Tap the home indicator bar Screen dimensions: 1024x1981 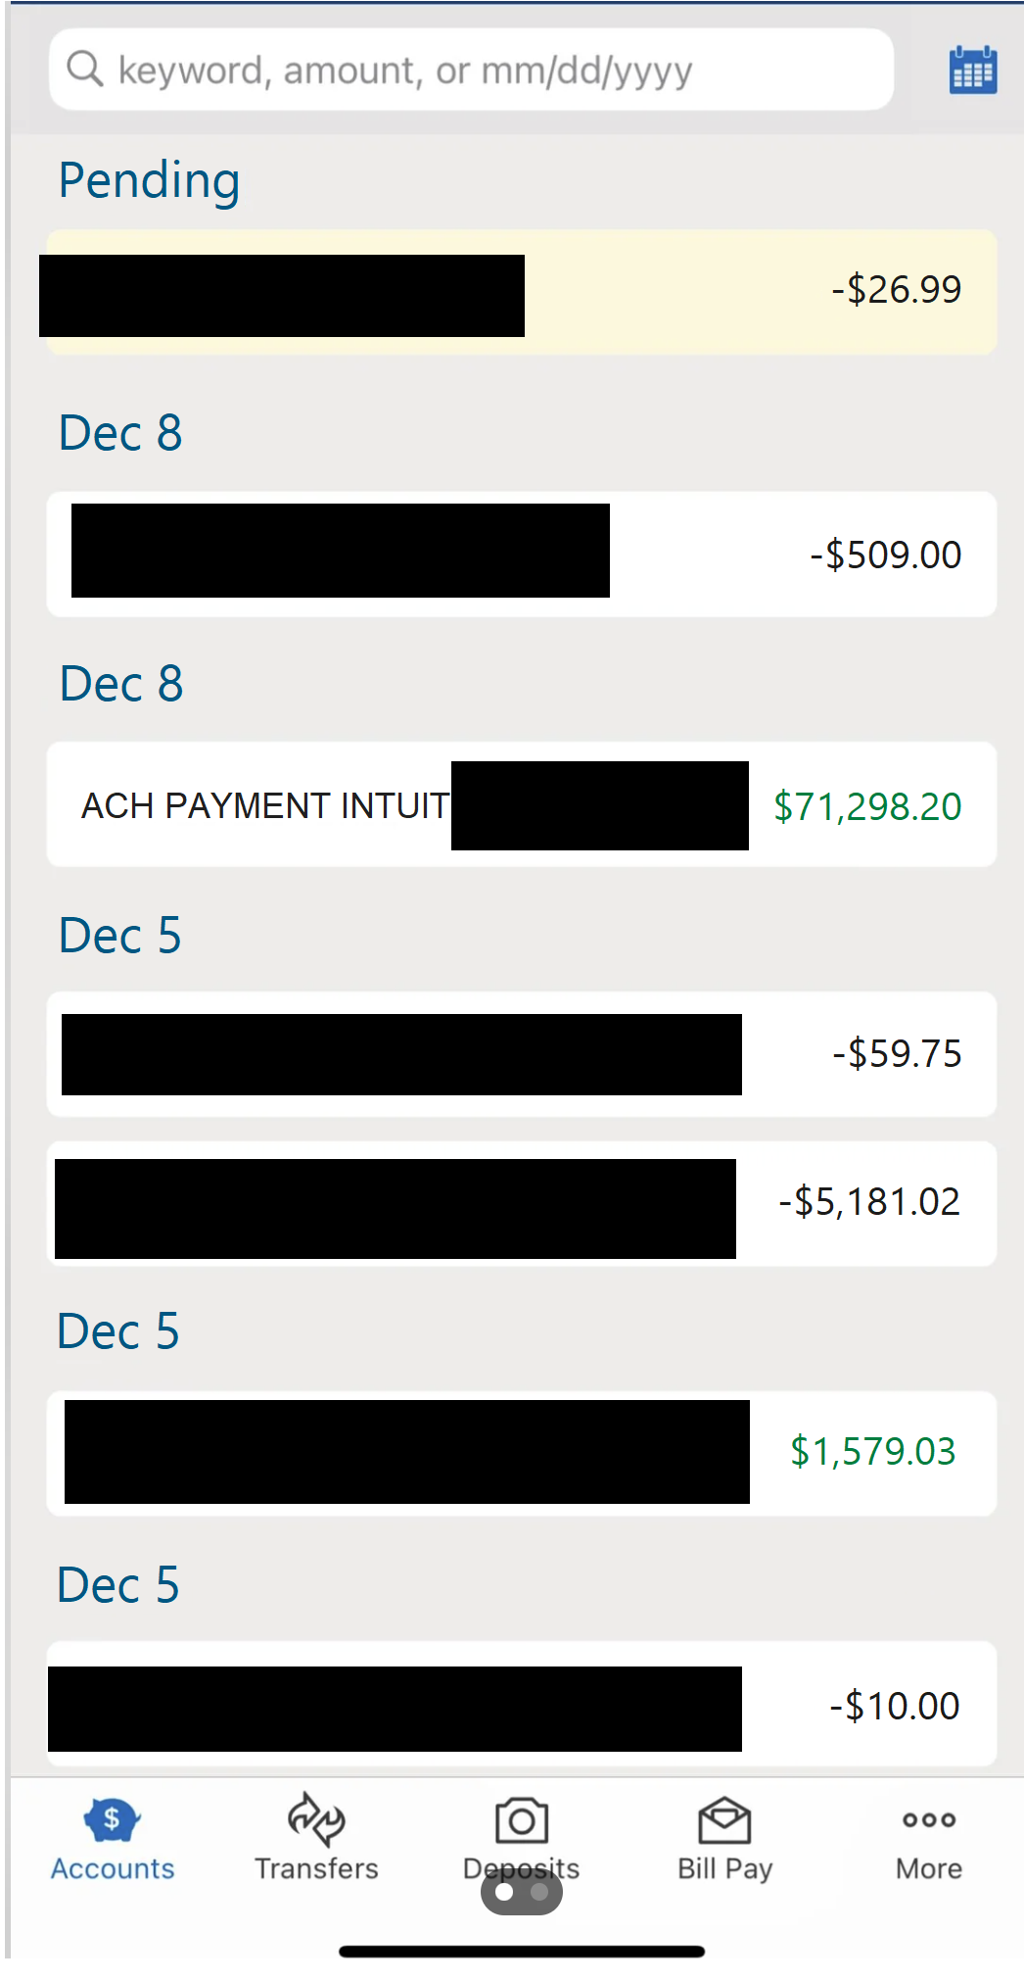[x=521, y=1952]
